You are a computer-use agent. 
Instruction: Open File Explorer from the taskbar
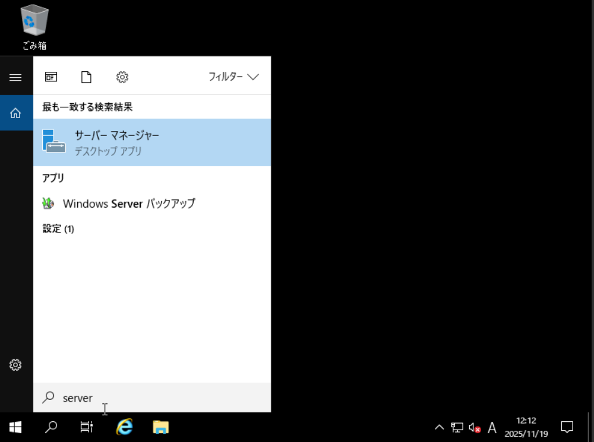(x=160, y=427)
